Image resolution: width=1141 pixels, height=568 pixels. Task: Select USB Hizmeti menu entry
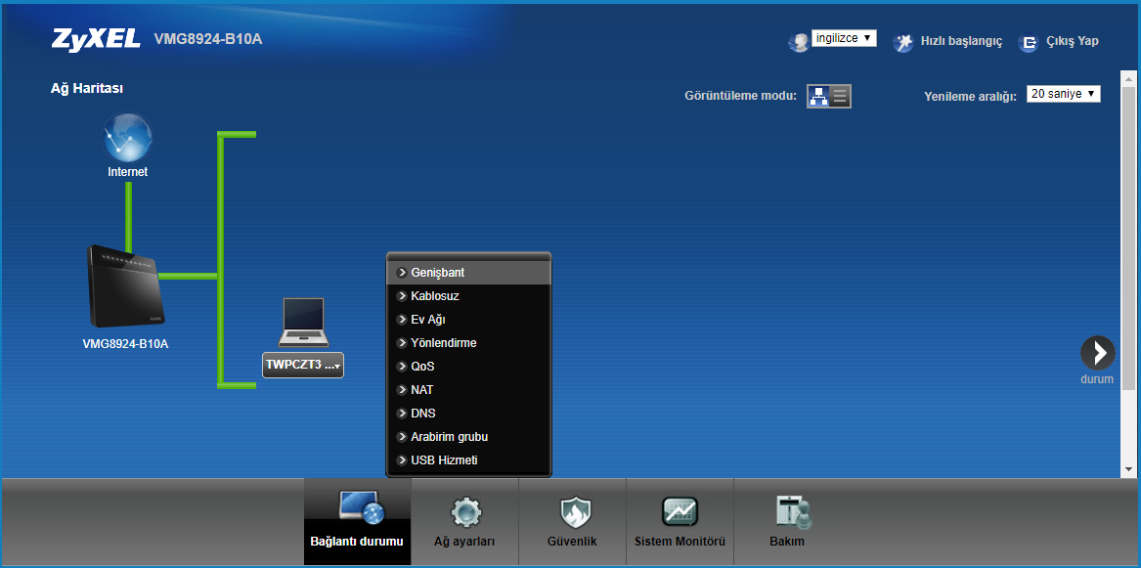coord(468,459)
